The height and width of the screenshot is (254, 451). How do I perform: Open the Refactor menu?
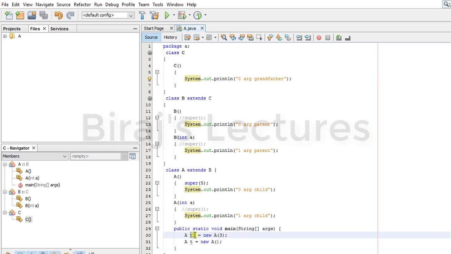82,5
